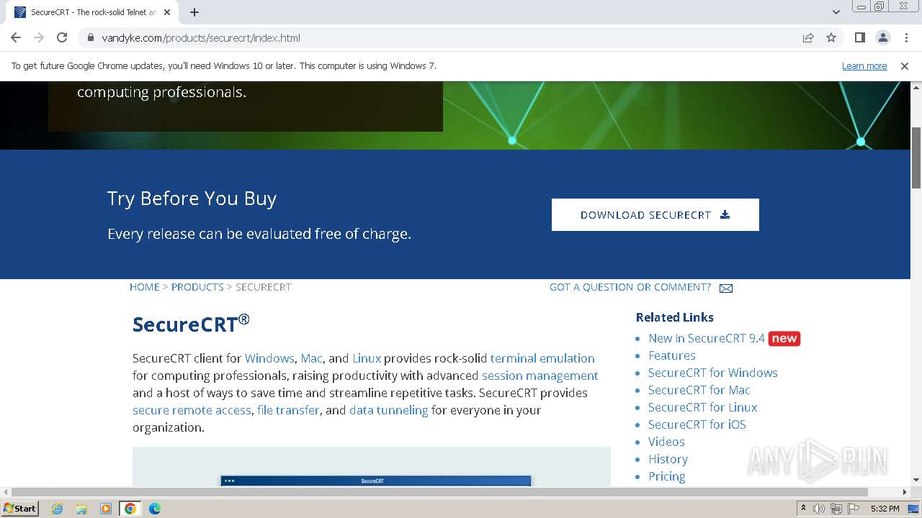The image size is (922, 518).
Task: Click the scroll down arrow
Action: pyautogui.click(x=916, y=480)
